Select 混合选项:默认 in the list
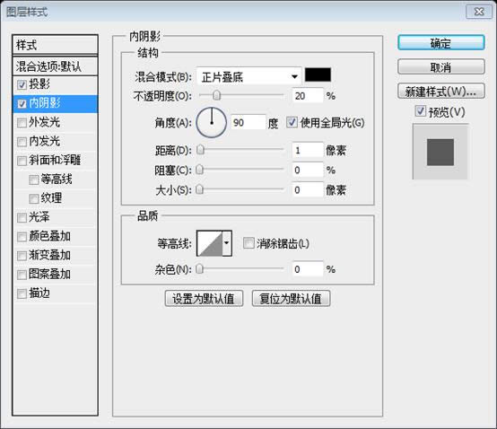 coord(55,66)
